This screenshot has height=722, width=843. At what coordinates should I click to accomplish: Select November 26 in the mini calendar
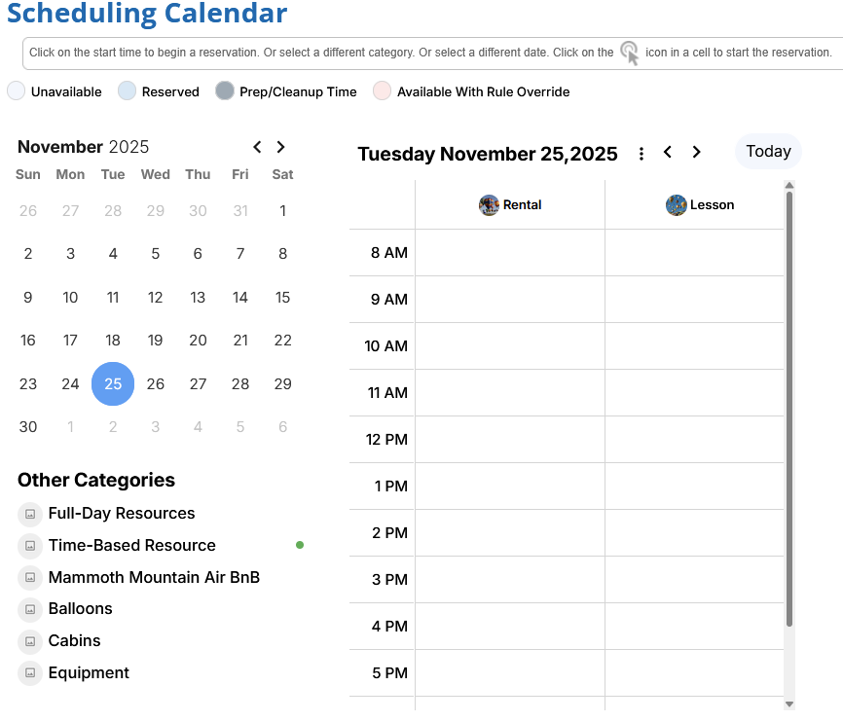pyautogui.click(x=156, y=383)
